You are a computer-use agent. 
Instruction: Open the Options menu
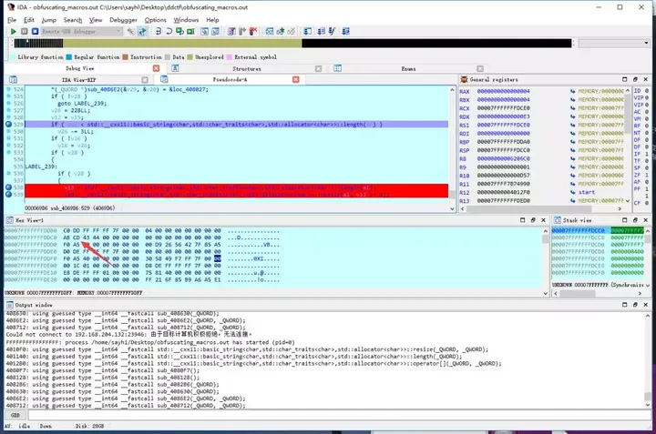pyautogui.click(x=155, y=20)
